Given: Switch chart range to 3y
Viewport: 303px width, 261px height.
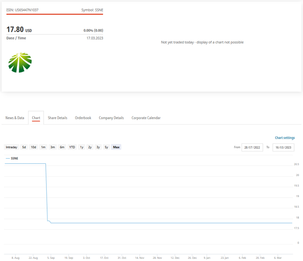Looking at the screenshot, I should 98,147.
